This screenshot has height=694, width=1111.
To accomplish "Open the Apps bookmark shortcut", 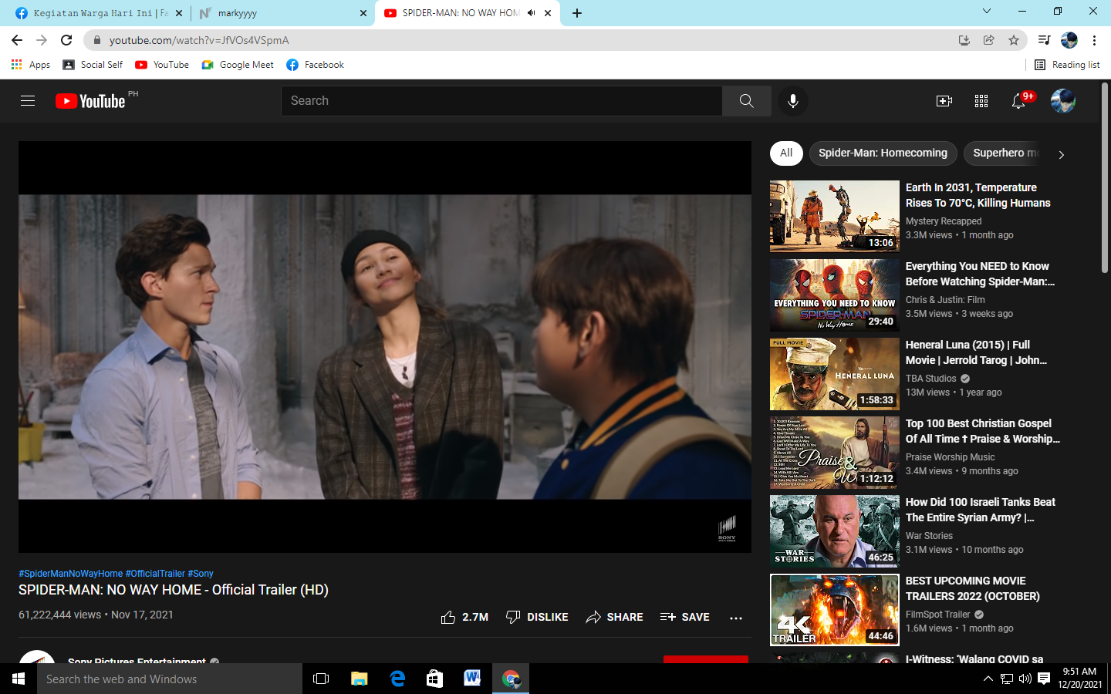I will [31, 65].
